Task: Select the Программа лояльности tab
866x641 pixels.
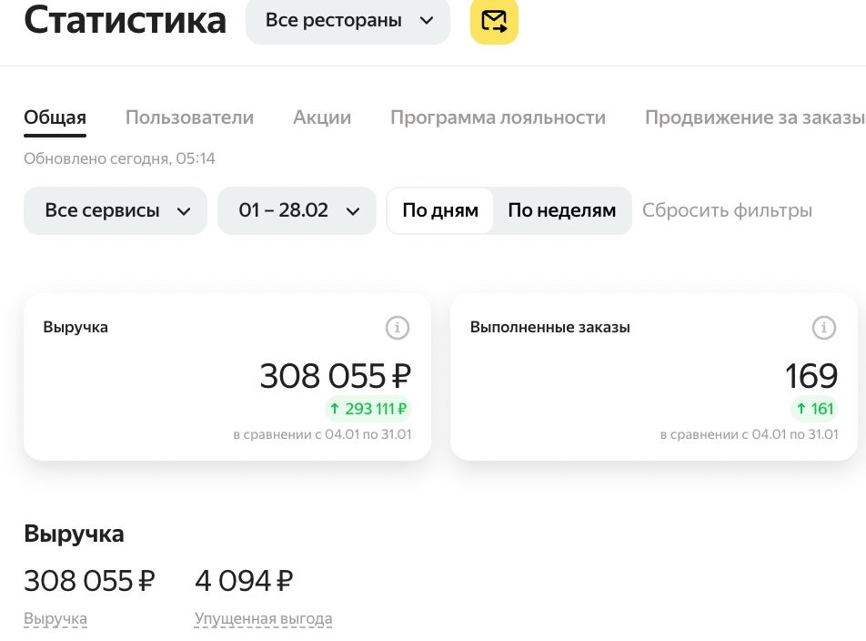Action: click(x=498, y=117)
